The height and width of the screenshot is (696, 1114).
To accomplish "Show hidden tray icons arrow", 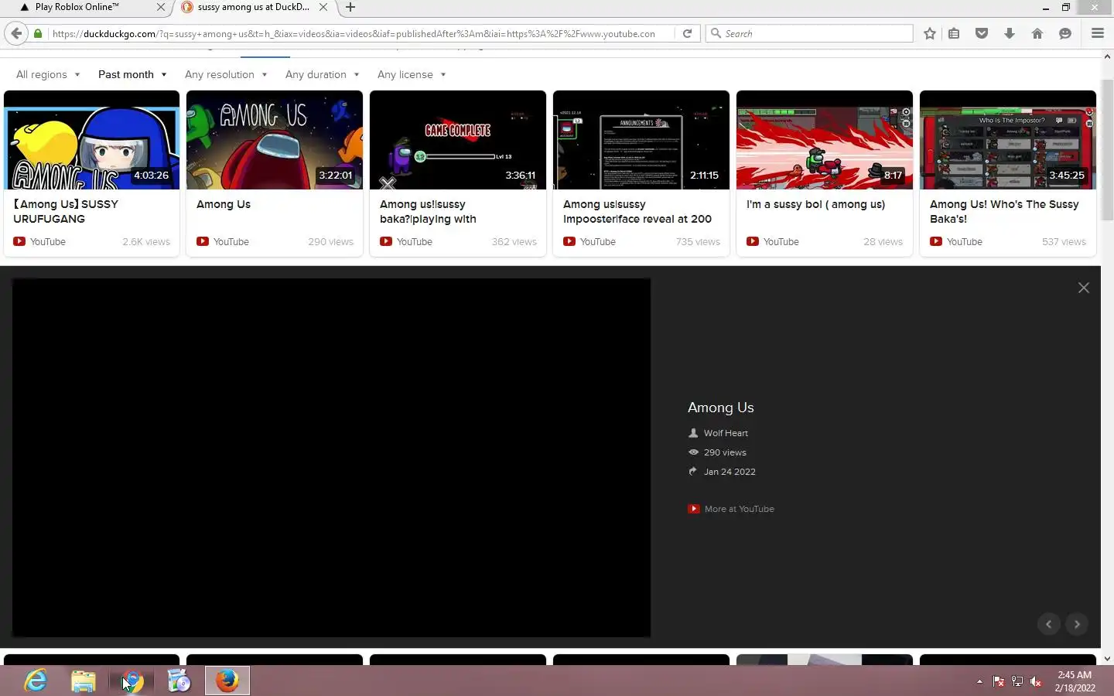I will 979,681.
